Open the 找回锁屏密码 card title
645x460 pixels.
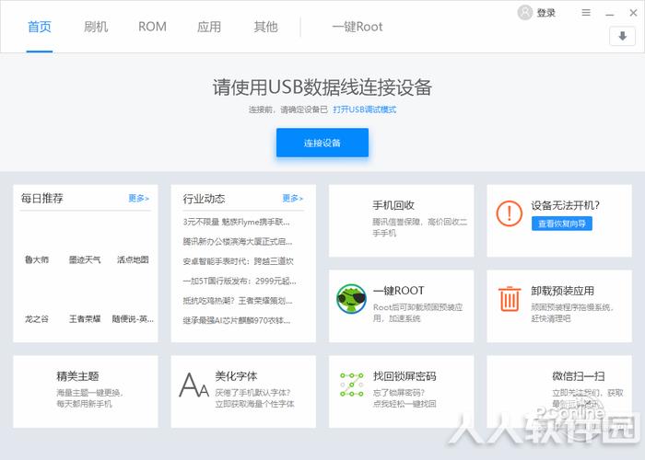[405, 375]
